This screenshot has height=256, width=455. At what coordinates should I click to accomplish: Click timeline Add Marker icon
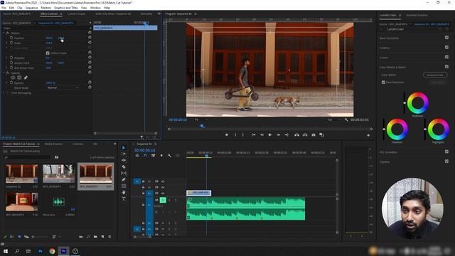161,156
